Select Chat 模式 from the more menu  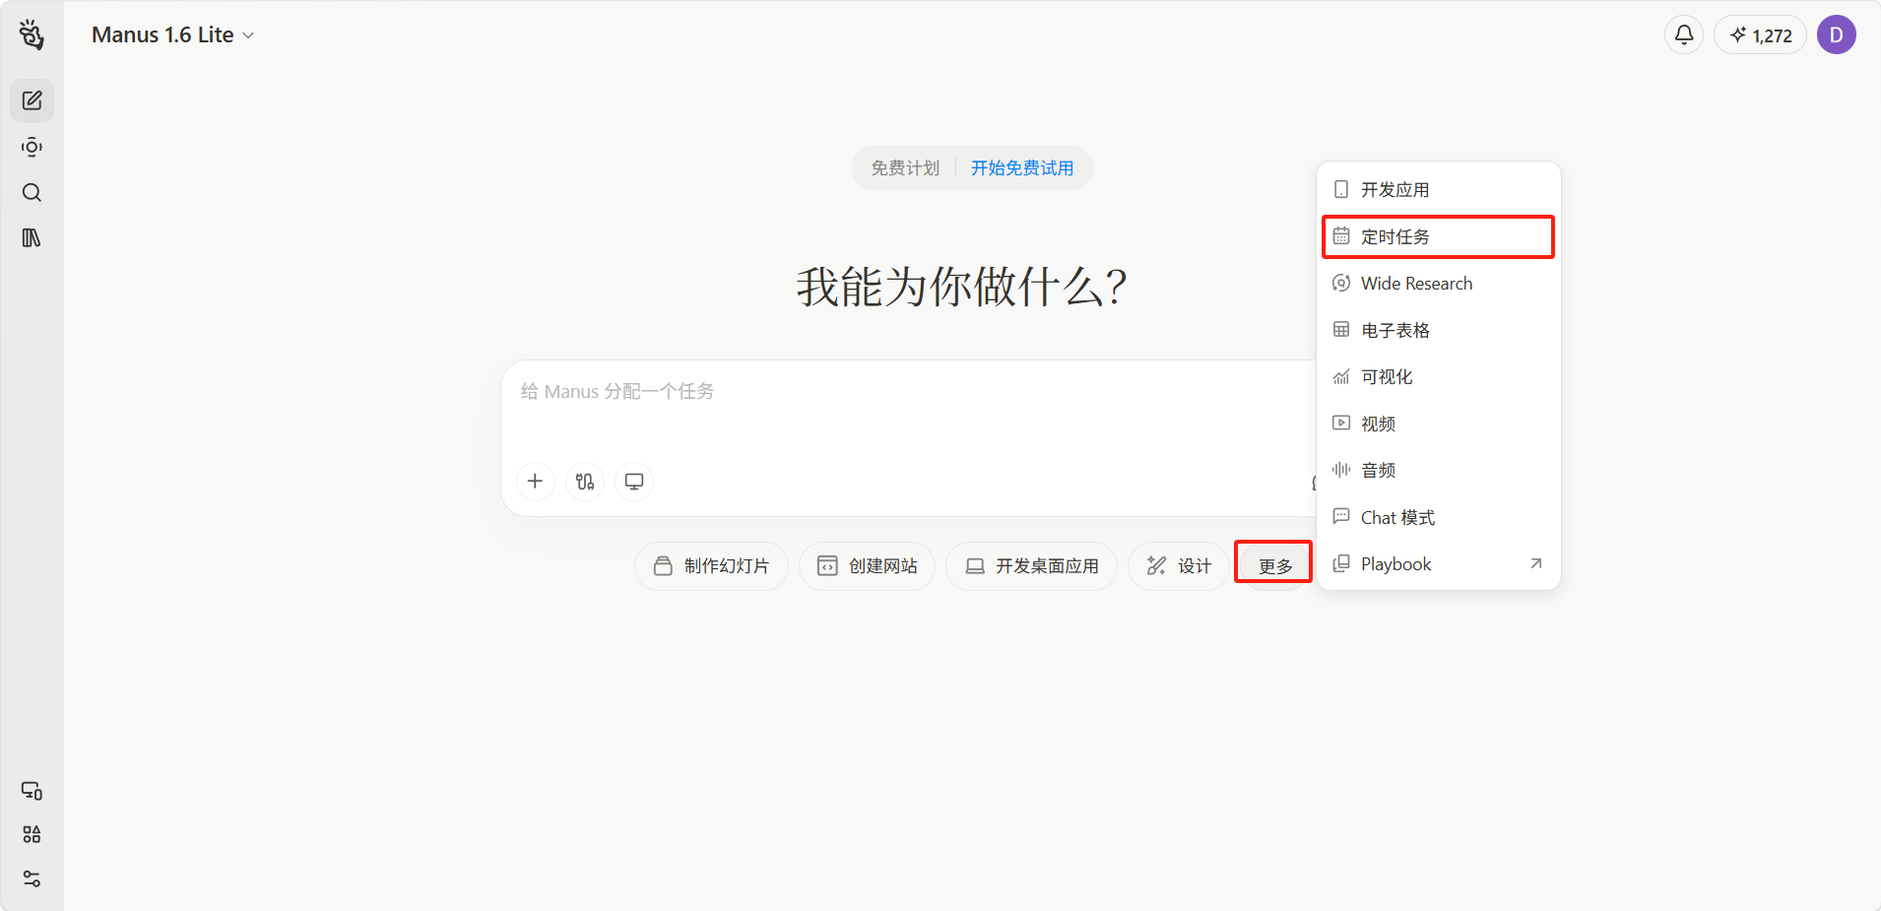tap(1438, 517)
